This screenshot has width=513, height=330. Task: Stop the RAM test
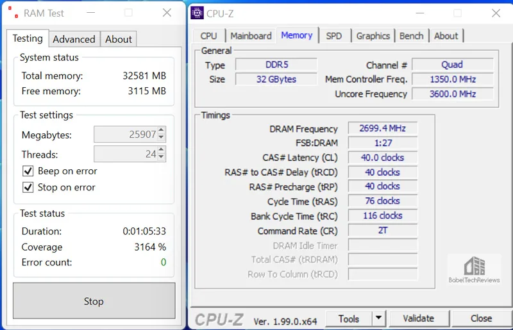(x=94, y=301)
